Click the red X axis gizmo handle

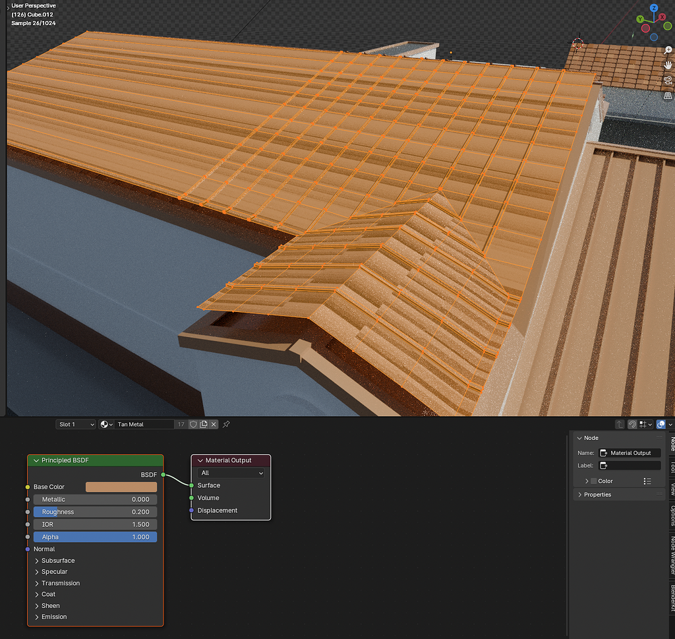pyautogui.click(x=662, y=17)
